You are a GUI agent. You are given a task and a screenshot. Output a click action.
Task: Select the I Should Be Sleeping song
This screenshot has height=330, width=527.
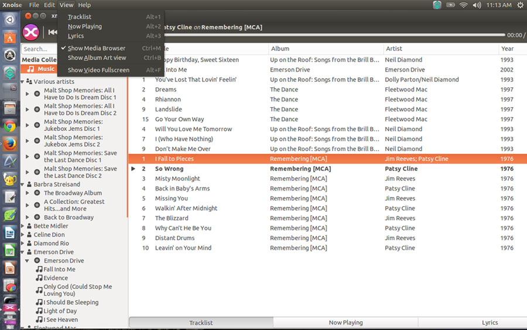click(71, 302)
